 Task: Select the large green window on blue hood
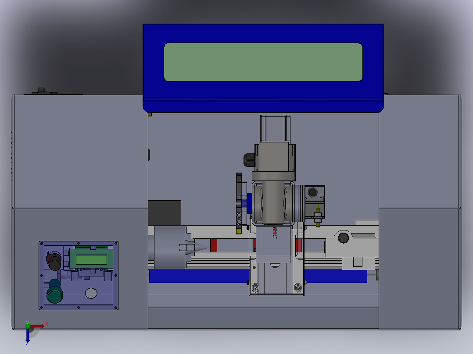click(263, 62)
